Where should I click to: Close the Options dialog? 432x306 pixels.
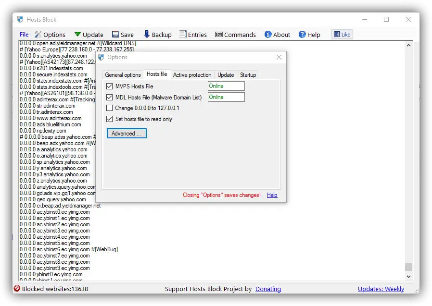279,57
